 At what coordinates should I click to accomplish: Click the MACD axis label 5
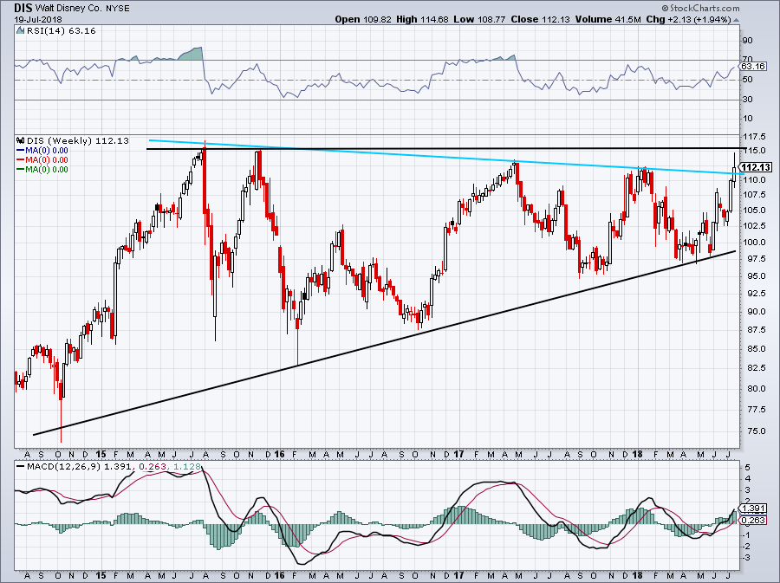pos(747,468)
